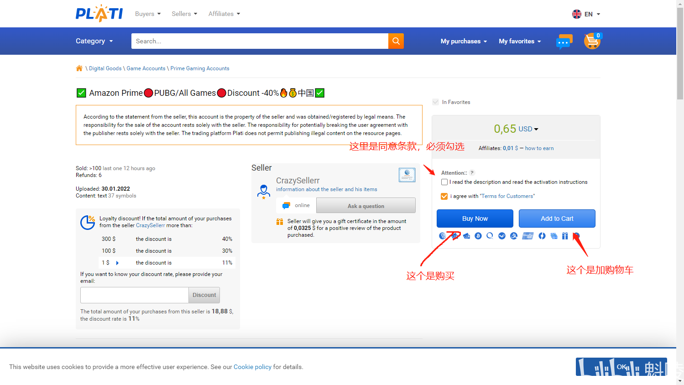Click the Discount button

click(204, 295)
